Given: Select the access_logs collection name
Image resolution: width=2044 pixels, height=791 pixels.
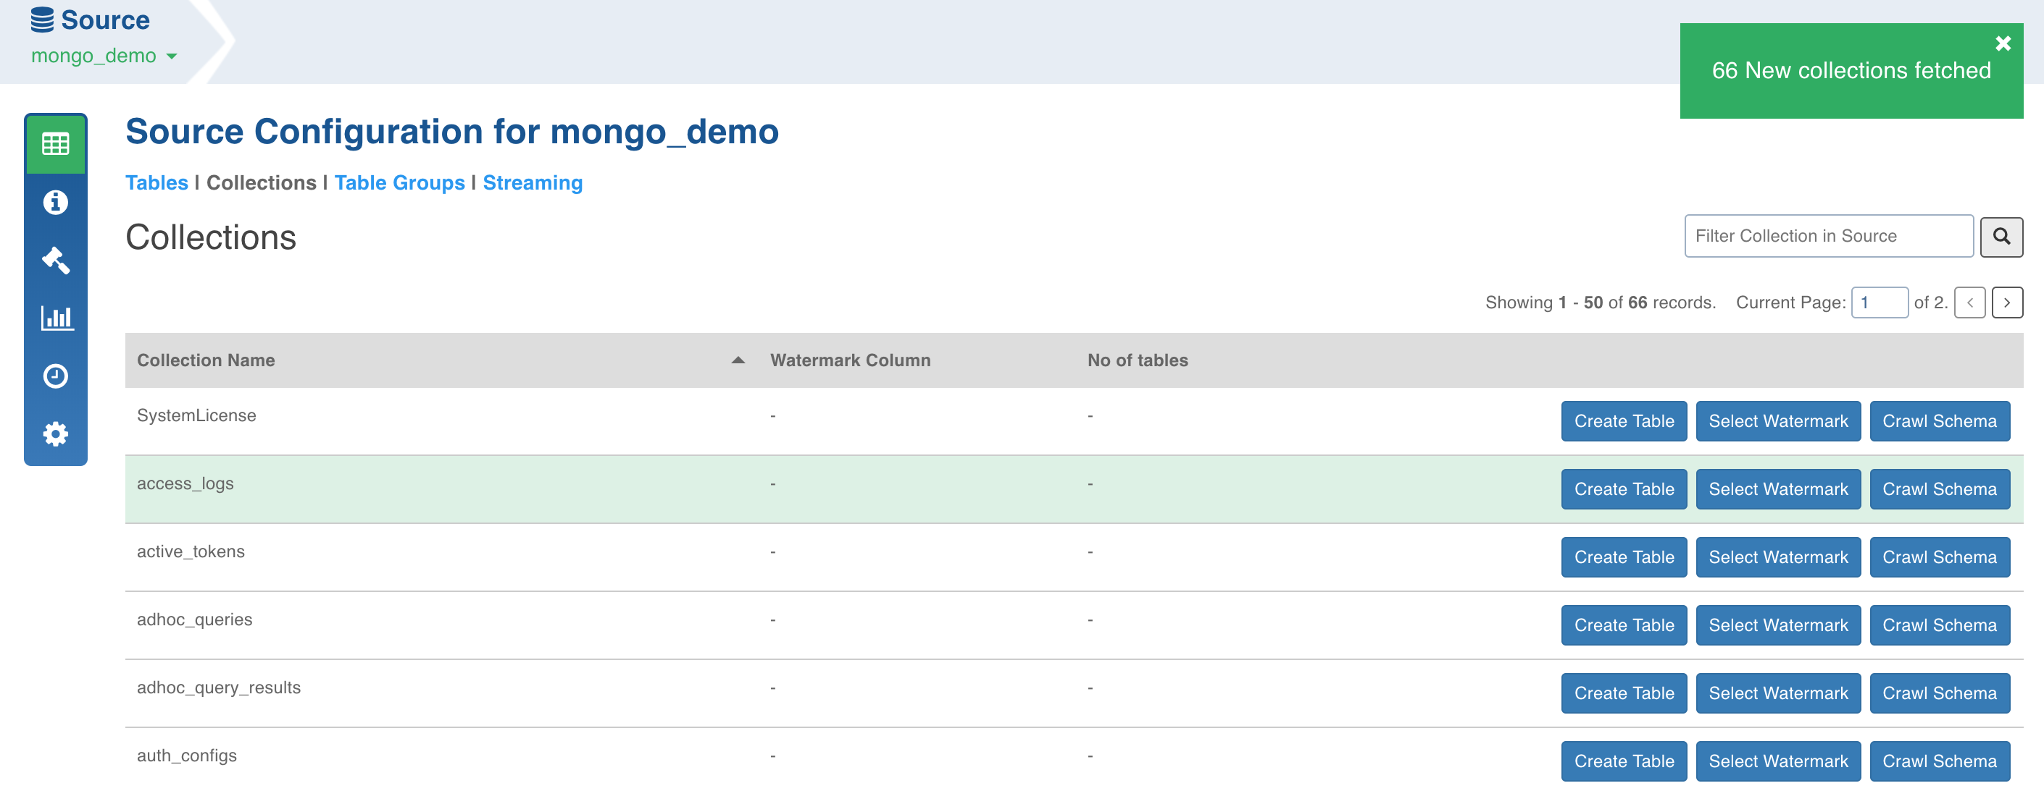Looking at the screenshot, I should [185, 484].
